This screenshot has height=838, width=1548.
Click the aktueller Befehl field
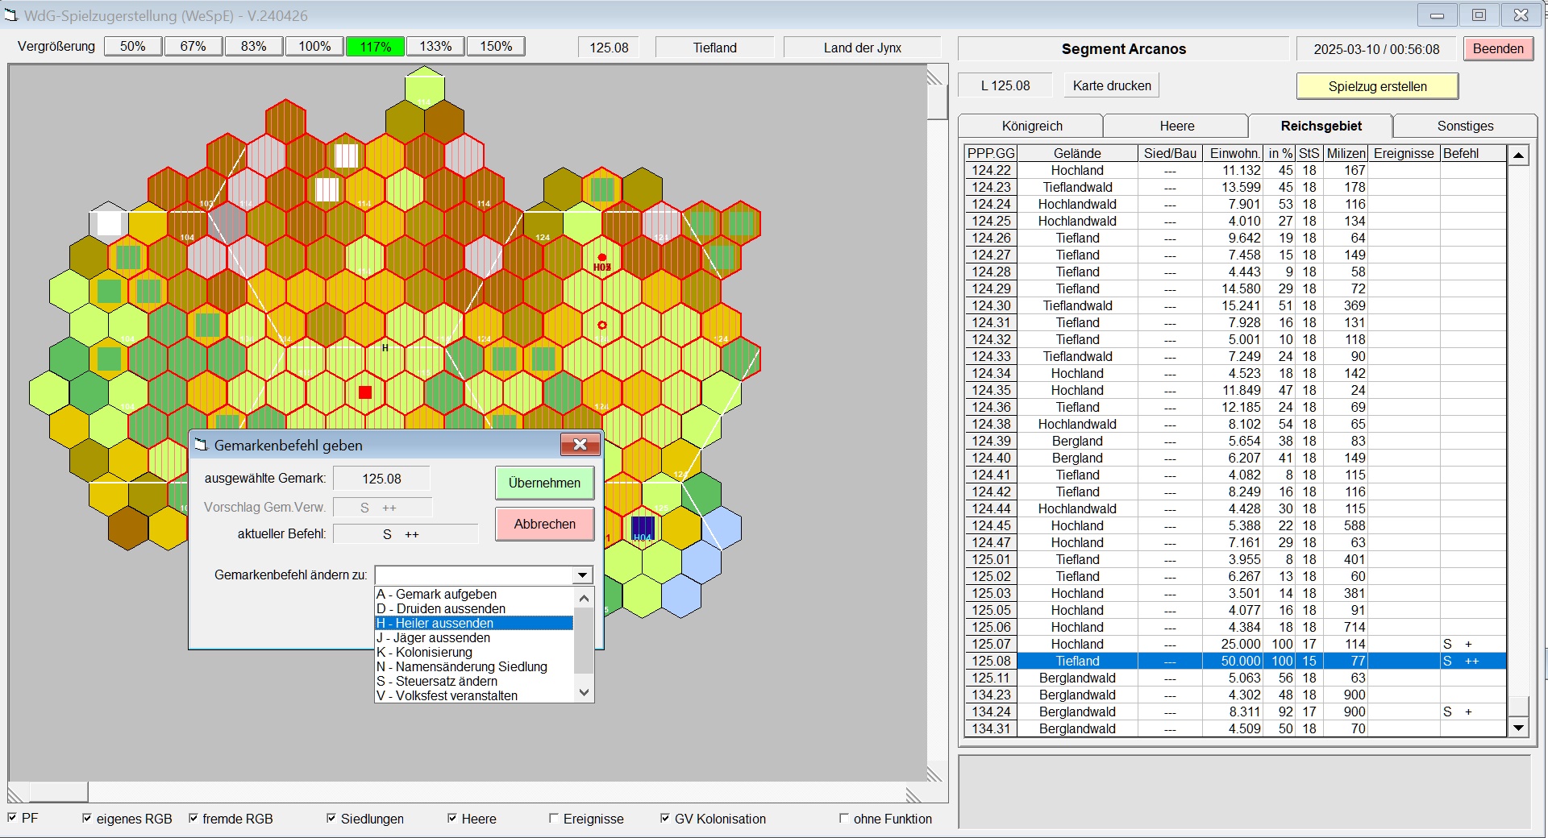tap(406, 534)
